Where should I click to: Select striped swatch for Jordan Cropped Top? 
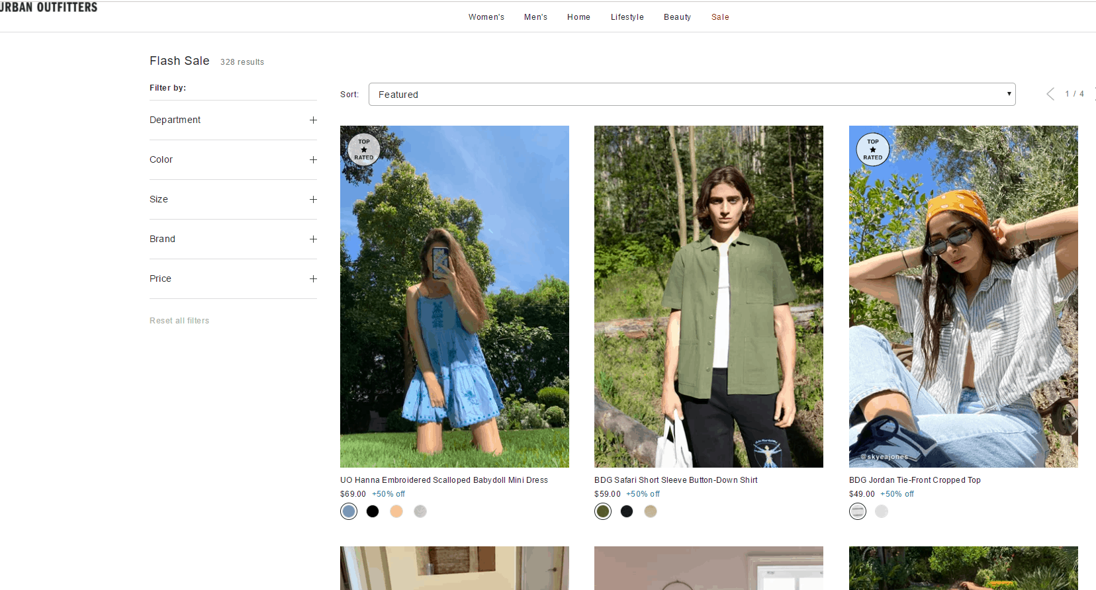[858, 511]
